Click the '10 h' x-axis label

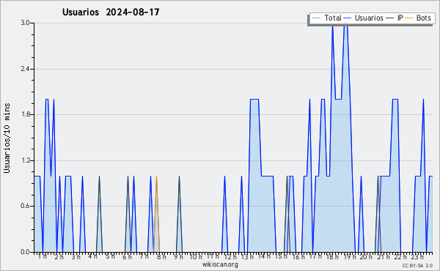coord(196,257)
